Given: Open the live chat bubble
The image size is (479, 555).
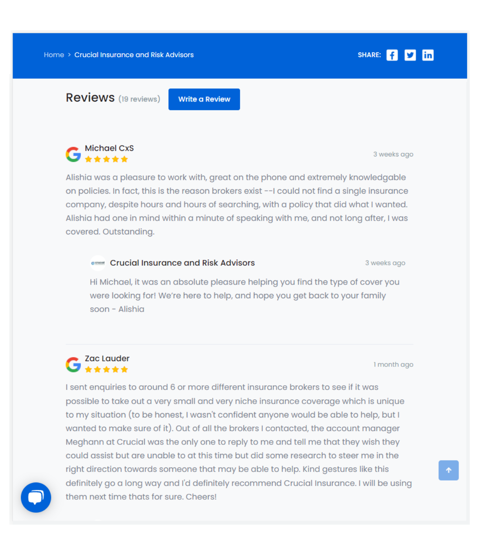Looking at the screenshot, I should coord(36,497).
